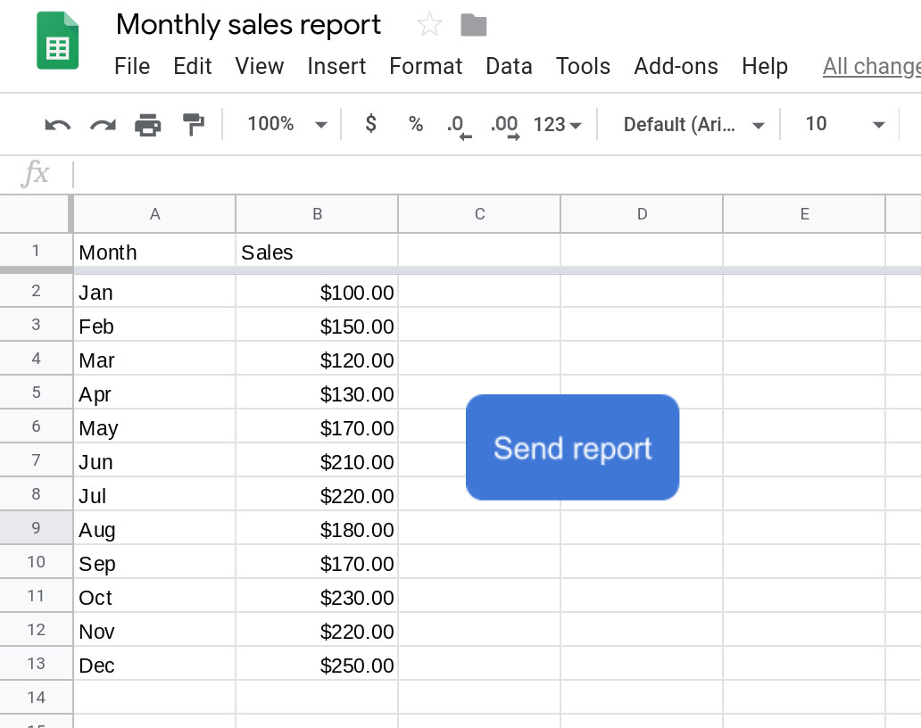Open the Tools menu
The image size is (921, 728).
pos(584,66)
